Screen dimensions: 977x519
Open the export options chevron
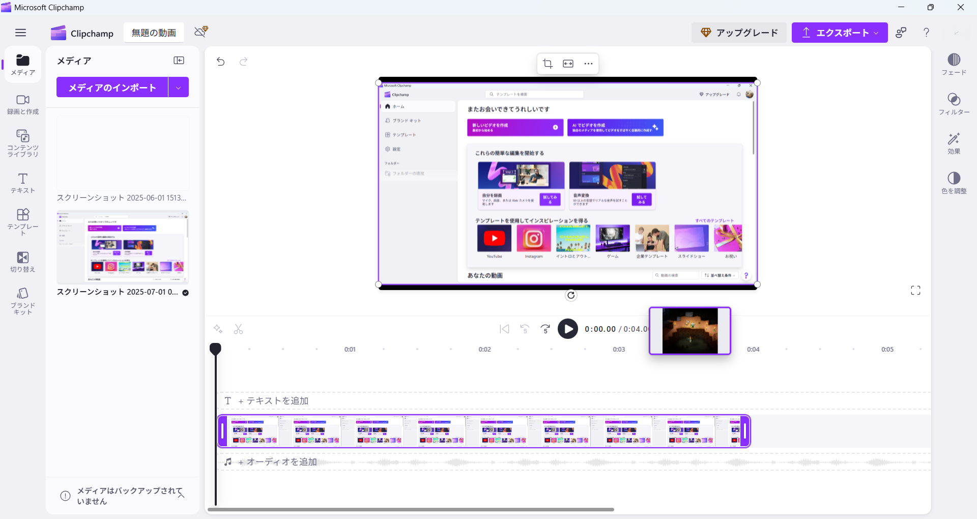(x=876, y=33)
